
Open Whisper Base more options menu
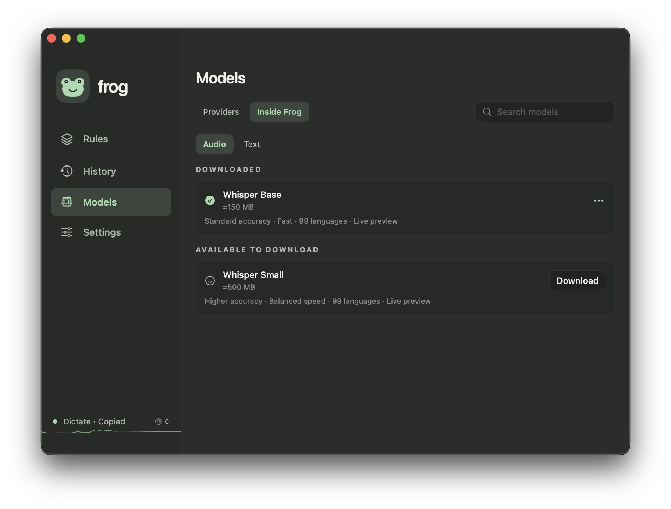(599, 200)
